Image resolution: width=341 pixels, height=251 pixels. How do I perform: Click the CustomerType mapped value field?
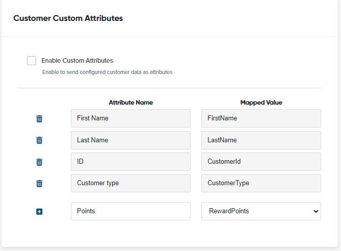[x=261, y=183]
